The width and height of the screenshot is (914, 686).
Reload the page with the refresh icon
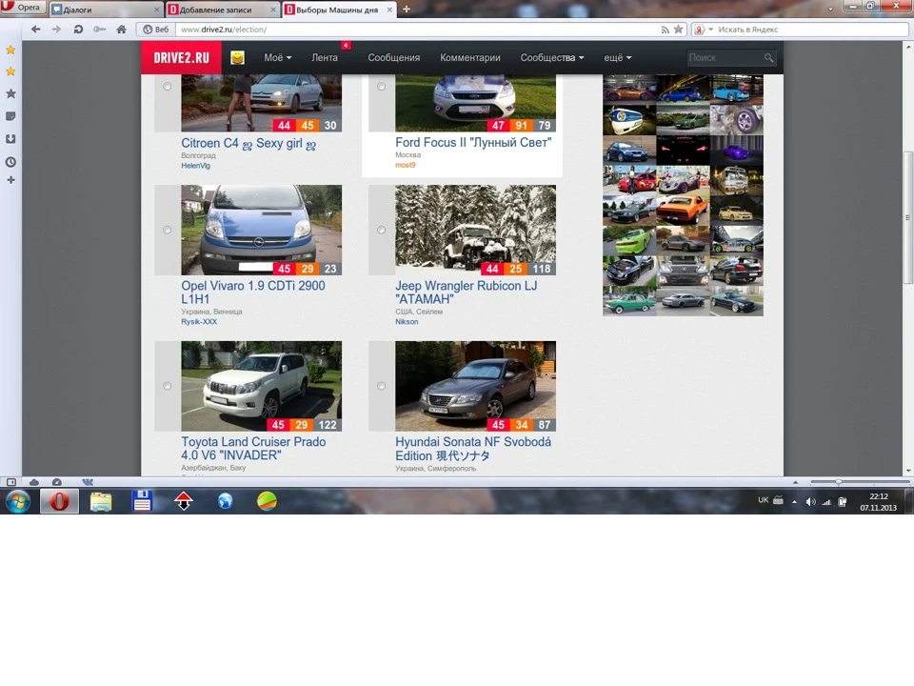78,30
